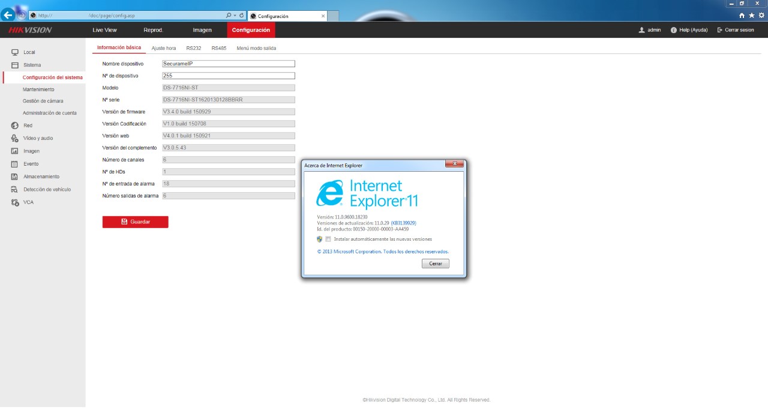Close the Acerca de Internet Explorer dialog with X
This screenshot has width=768, height=416.
point(455,164)
